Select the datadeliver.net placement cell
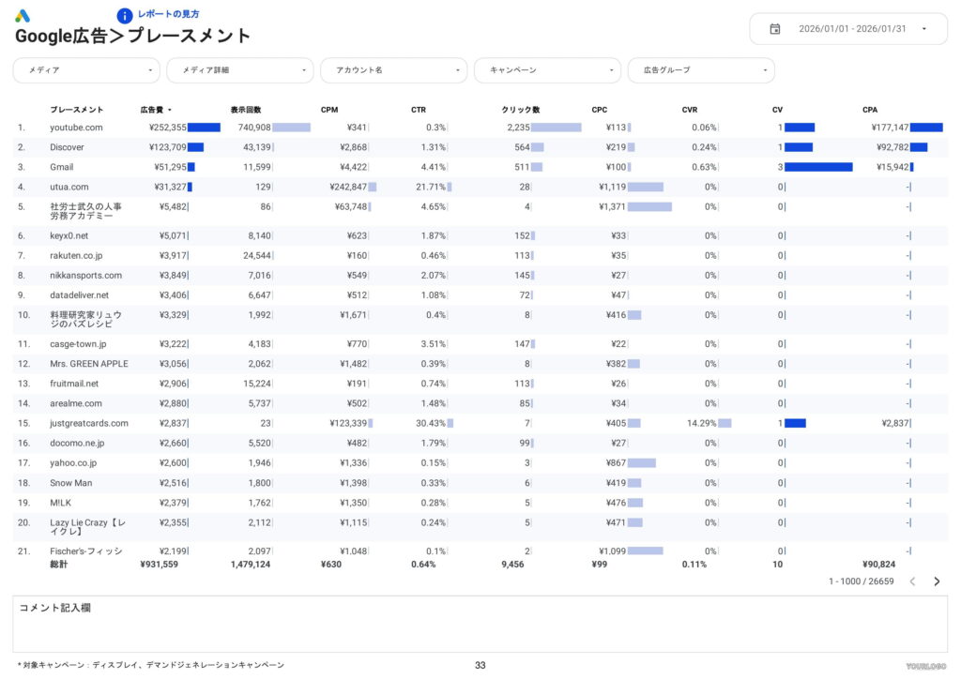 tap(79, 295)
